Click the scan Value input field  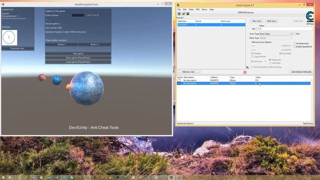point(285,29)
